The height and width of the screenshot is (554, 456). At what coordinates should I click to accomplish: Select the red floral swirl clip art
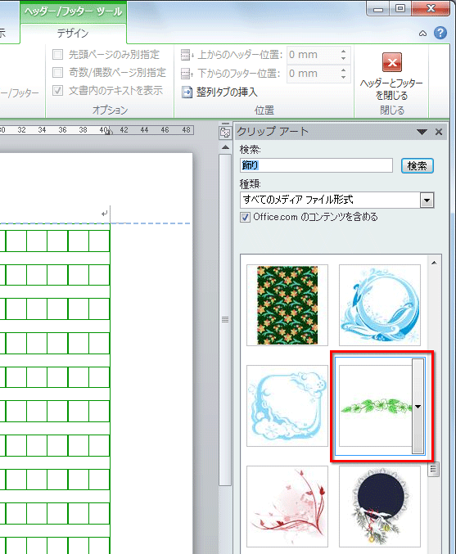click(x=287, y=506)
